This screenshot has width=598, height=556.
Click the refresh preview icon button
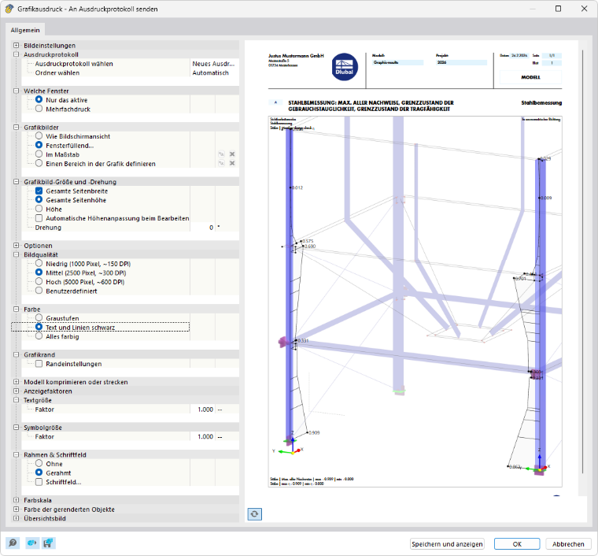pos(254,514)
